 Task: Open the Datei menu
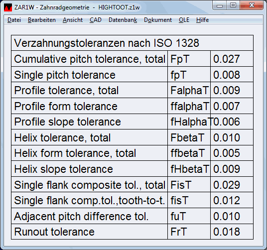pyautogui.click(x=14, y=20)
